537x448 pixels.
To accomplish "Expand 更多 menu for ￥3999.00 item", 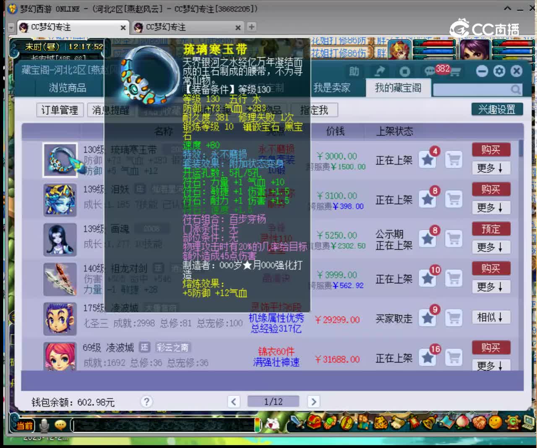I will 491,287.
